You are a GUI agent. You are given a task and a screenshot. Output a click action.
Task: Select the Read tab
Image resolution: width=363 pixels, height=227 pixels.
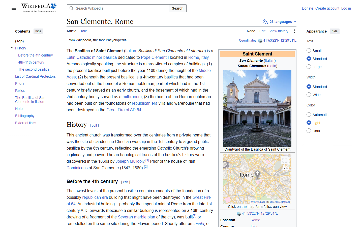[x=251, y=31]
